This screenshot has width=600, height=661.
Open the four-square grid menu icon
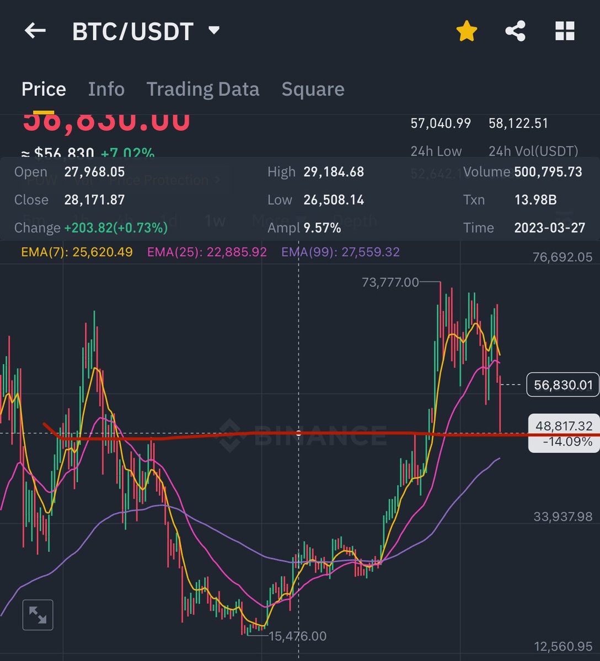(x=565, y=31)
